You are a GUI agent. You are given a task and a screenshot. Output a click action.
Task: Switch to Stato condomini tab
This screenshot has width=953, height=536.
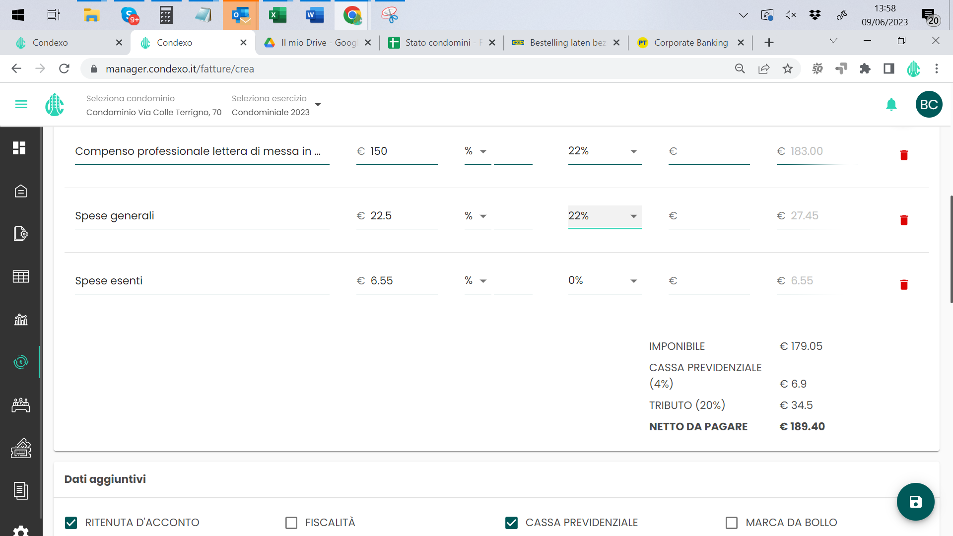point(442,43)
